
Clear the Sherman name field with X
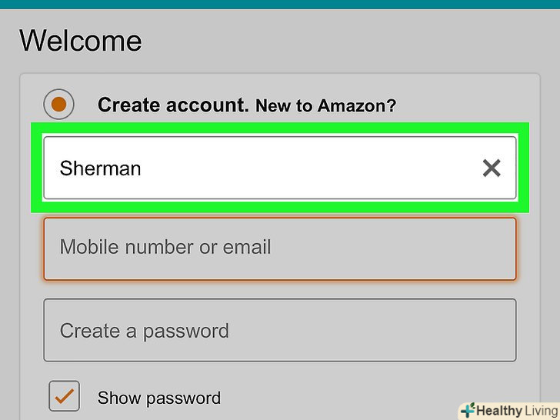[x=491, y=168]
